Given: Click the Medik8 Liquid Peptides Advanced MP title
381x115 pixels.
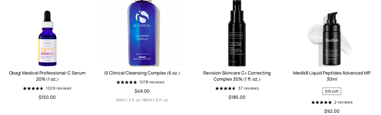Looking at the screenshot, I should tap(332, 76).
